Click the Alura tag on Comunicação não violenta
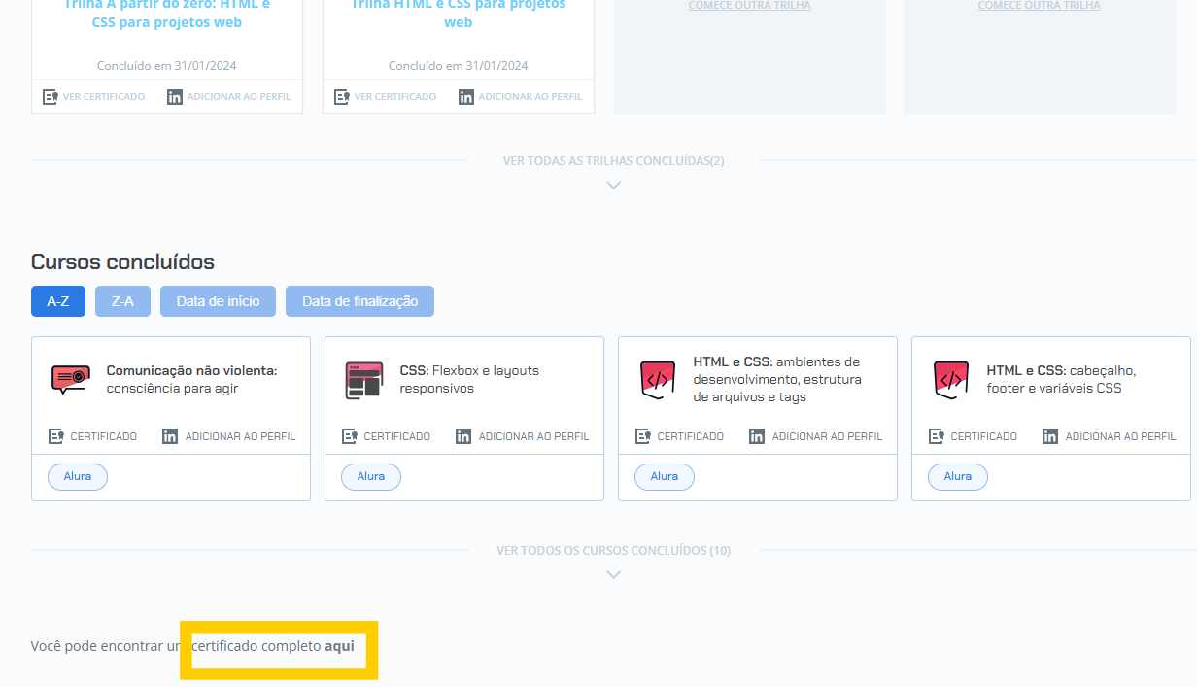This screenshot has width=1197, height=687. pyautogui.click(x=78, y=477)
